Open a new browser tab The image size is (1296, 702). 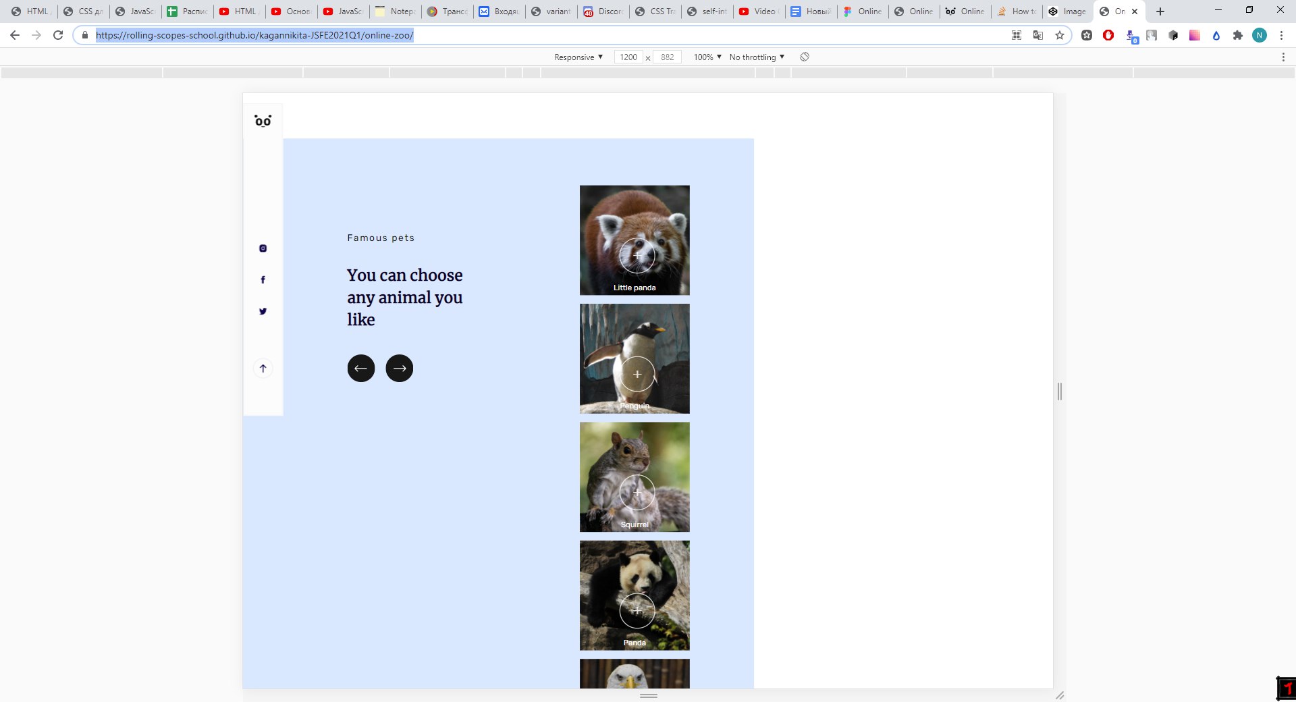1160,11
